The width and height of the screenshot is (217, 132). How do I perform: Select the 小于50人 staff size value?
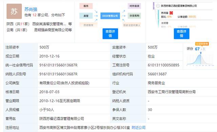pos(47,110)
